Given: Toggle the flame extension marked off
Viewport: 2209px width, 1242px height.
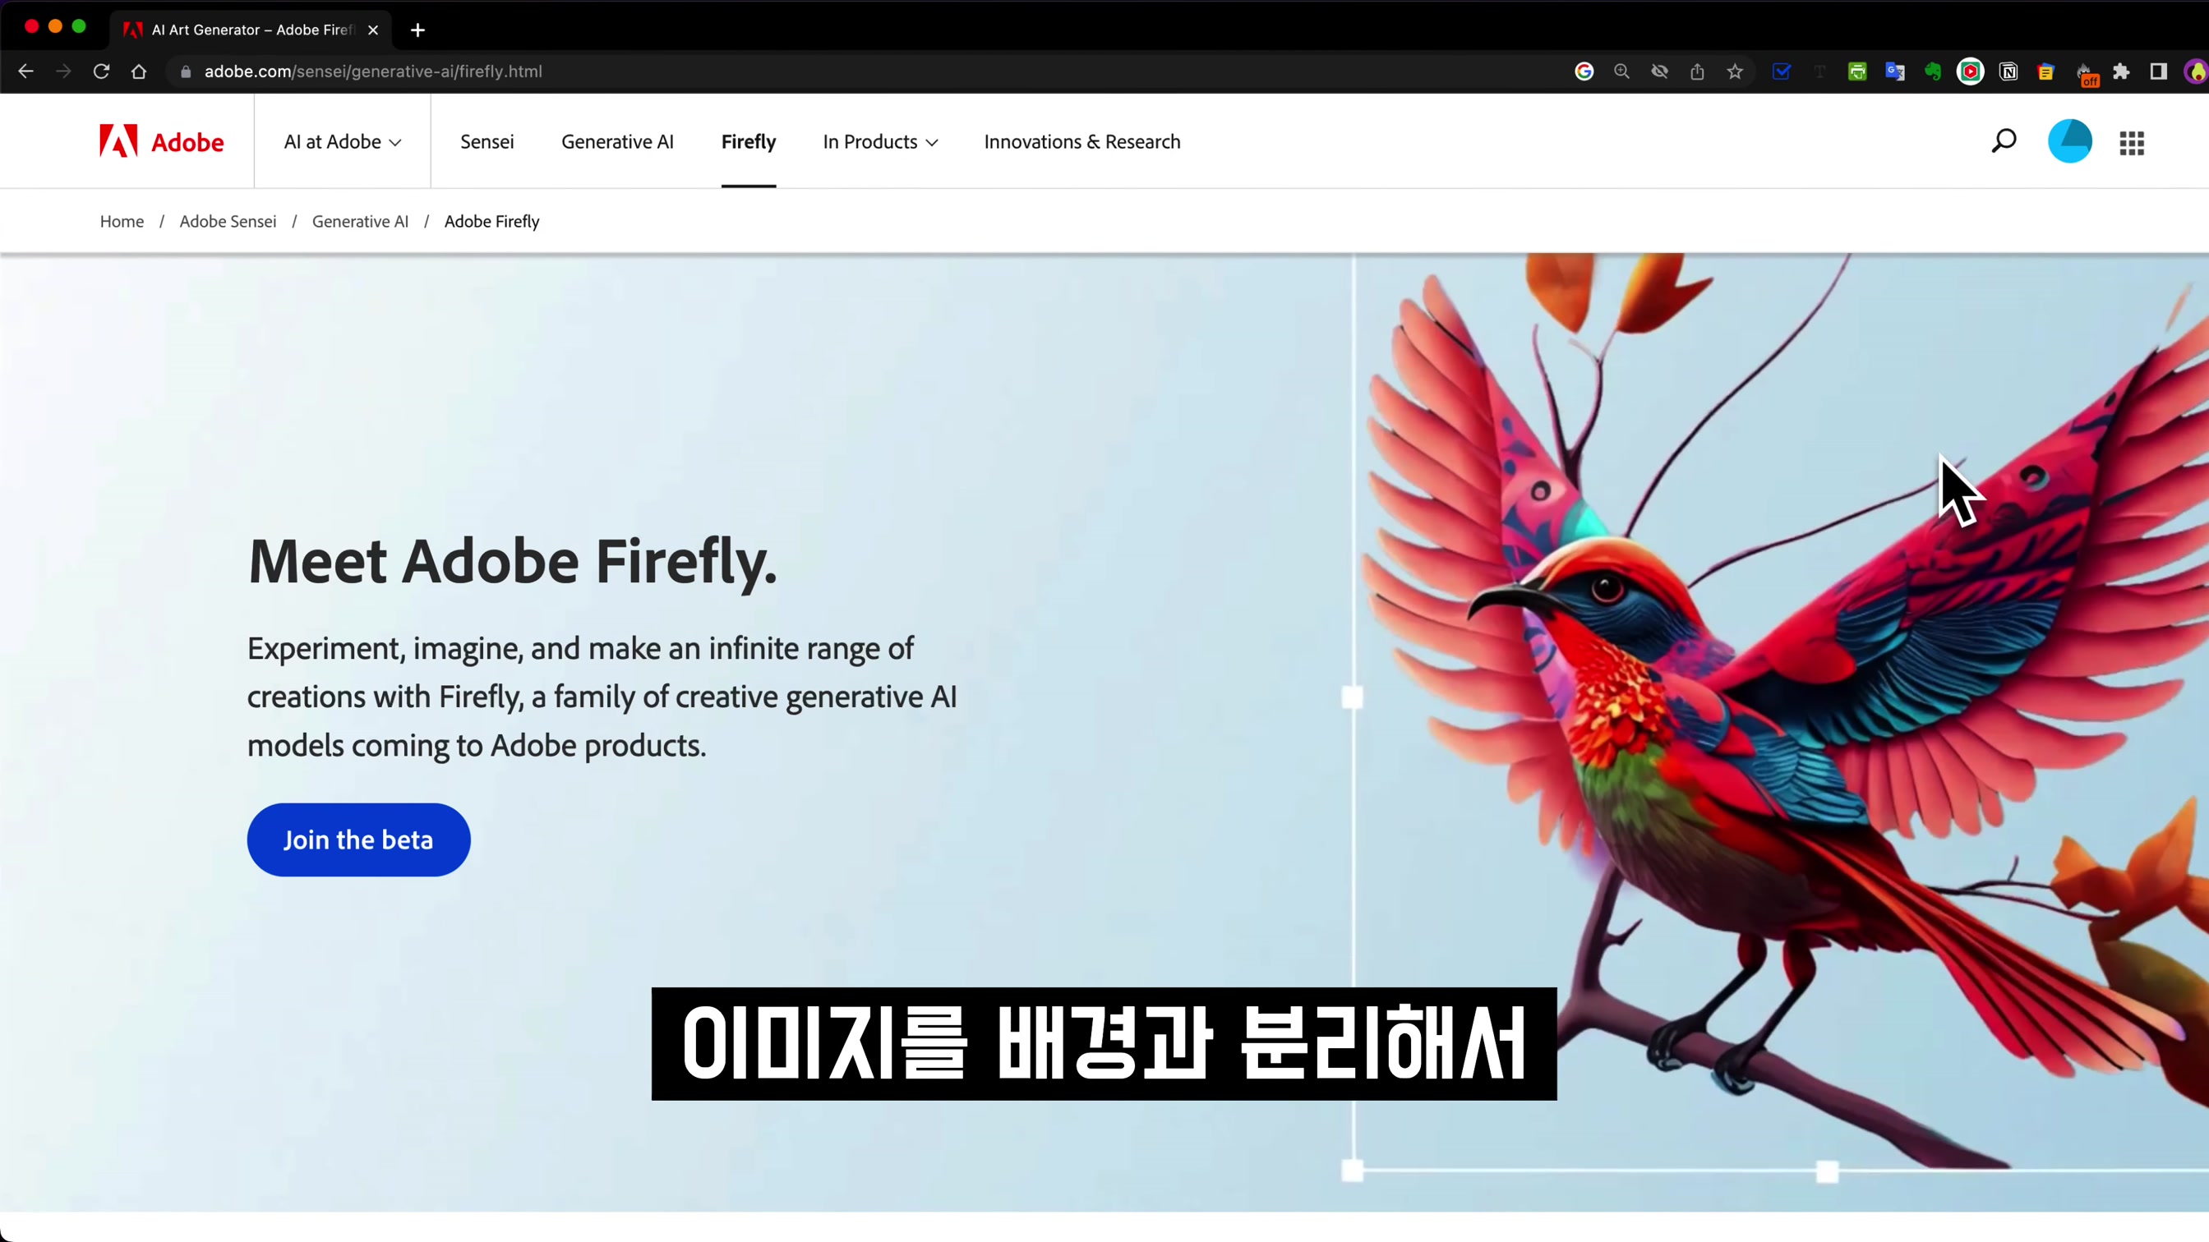Looking at the screenshot, I should pos(2085,74).
